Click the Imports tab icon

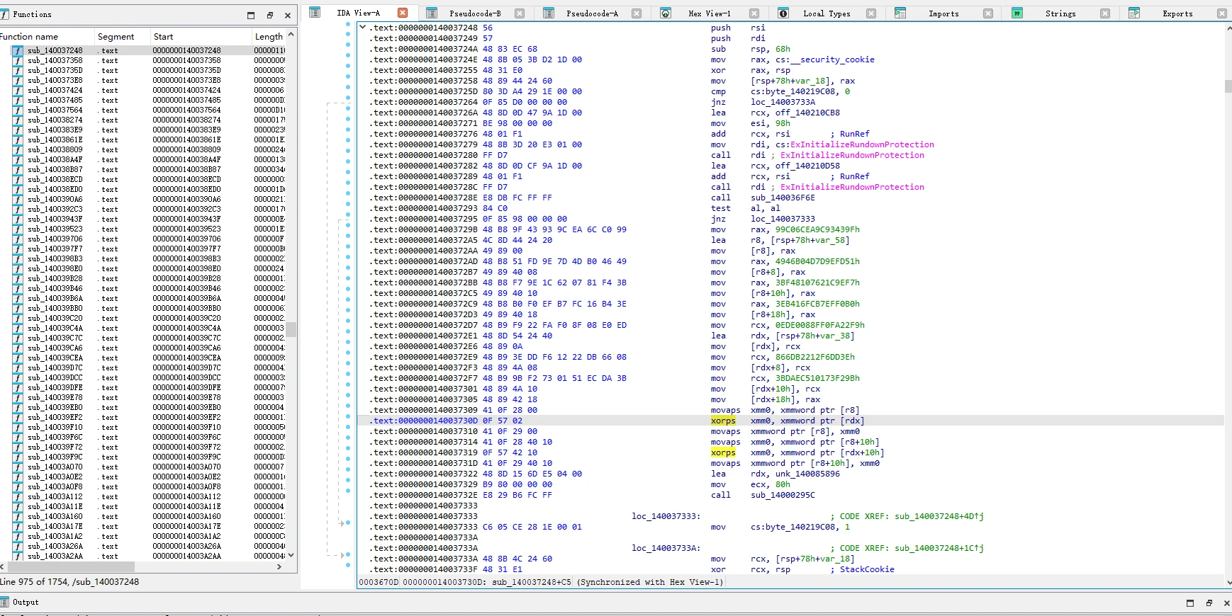[x=900, y=13]
